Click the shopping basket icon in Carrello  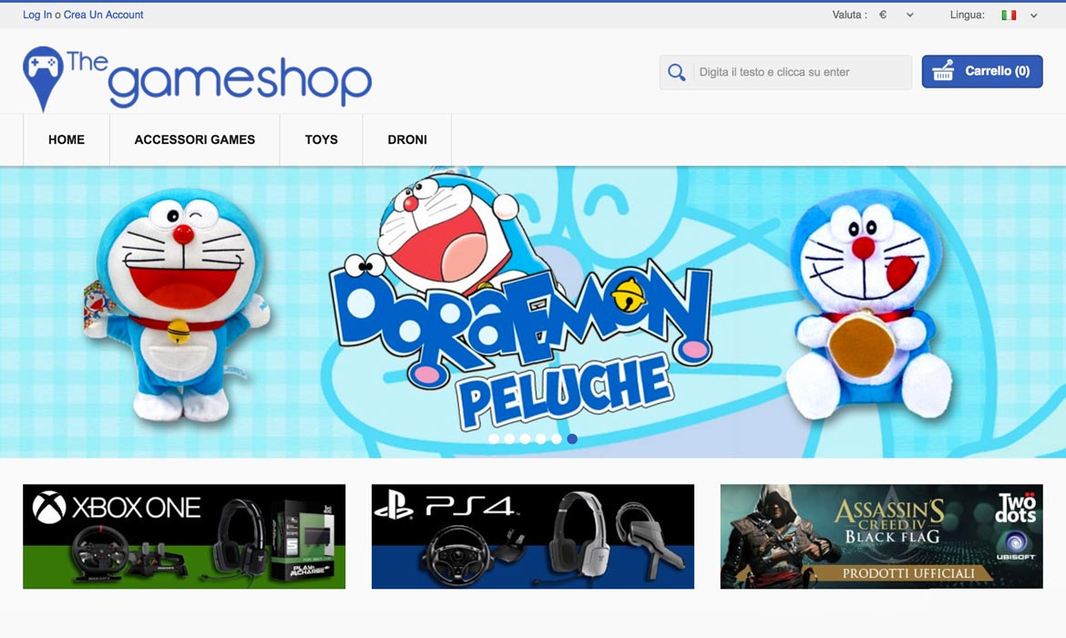pos(943,71)
